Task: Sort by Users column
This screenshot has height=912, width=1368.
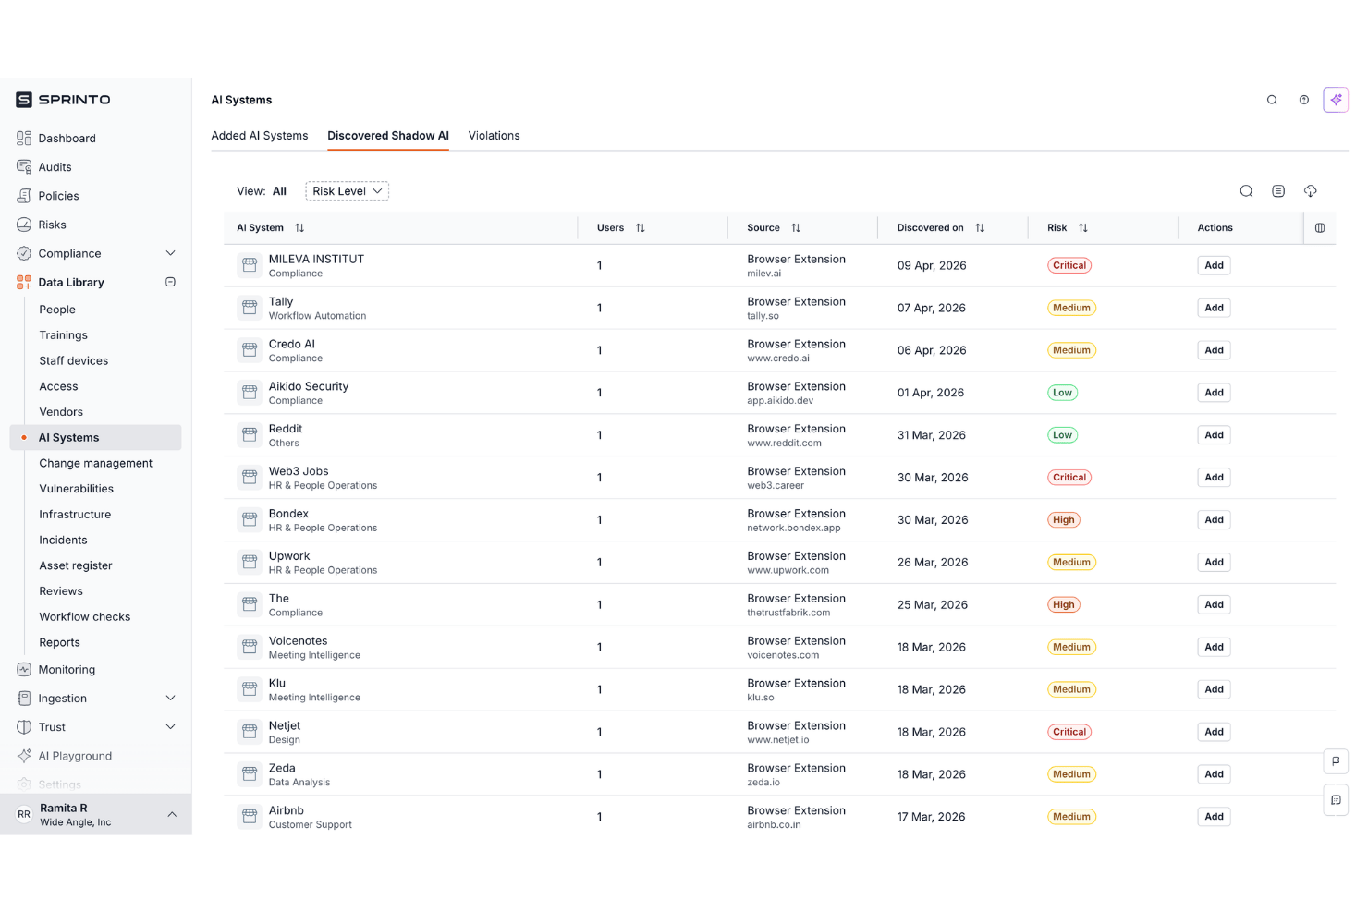Action: tap(641, 228)
